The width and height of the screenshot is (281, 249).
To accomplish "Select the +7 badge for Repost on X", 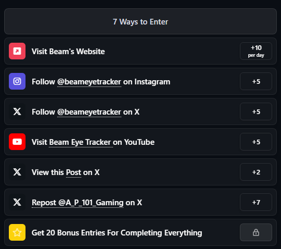I will [x=256, y=202].
